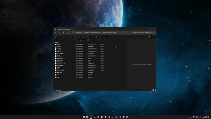Image resolution: width=211 pixels, height=119 pixels.
Task: Switch to details list view icon
Action: [x=153, y=90]
